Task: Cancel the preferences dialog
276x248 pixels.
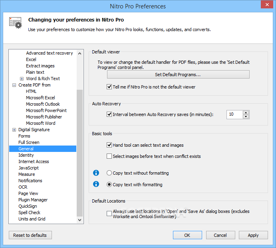Action: (x=220, y=235)
